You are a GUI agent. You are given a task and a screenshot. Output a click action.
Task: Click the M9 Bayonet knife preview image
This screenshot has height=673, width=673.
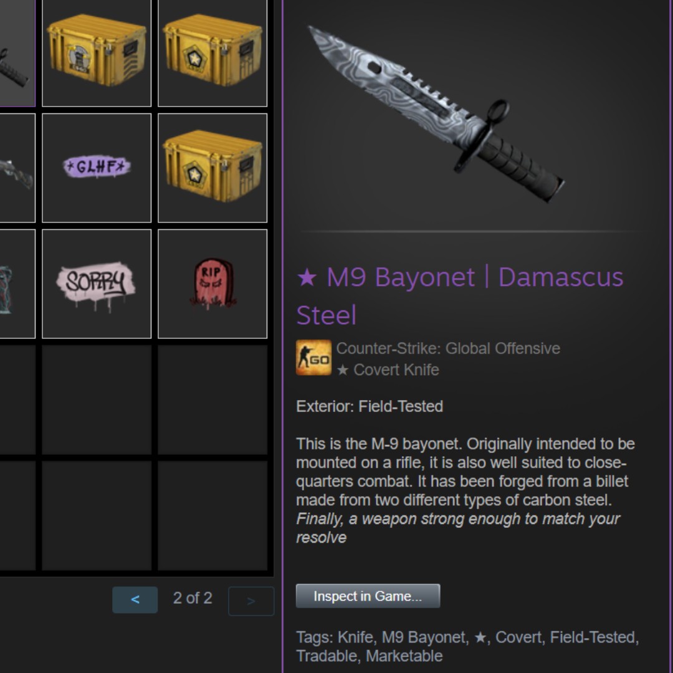(x=436, y=114)
